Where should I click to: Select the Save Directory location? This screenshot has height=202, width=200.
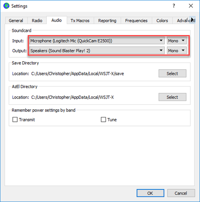pos(172,74)
